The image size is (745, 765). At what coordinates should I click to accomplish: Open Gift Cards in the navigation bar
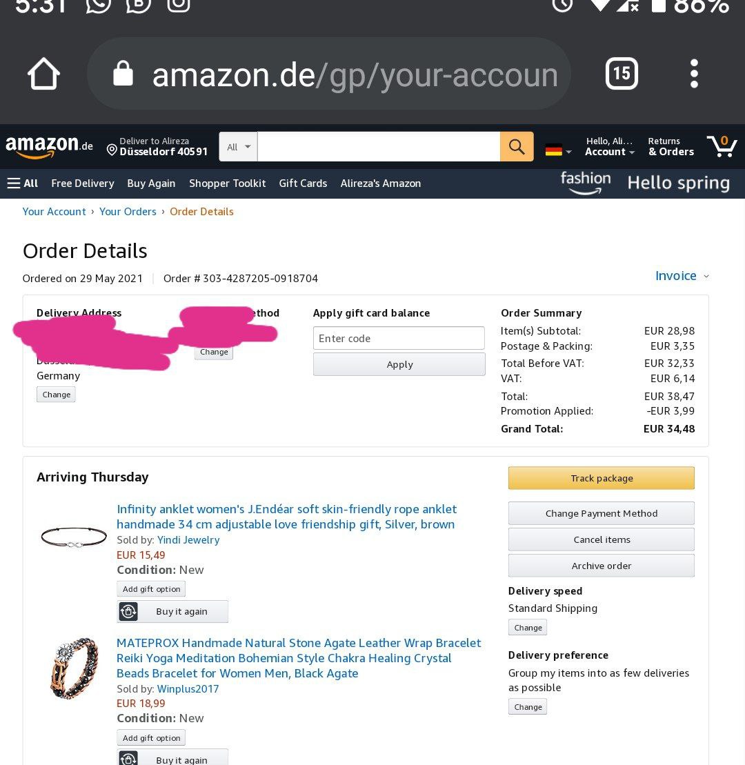click(303, 183)
